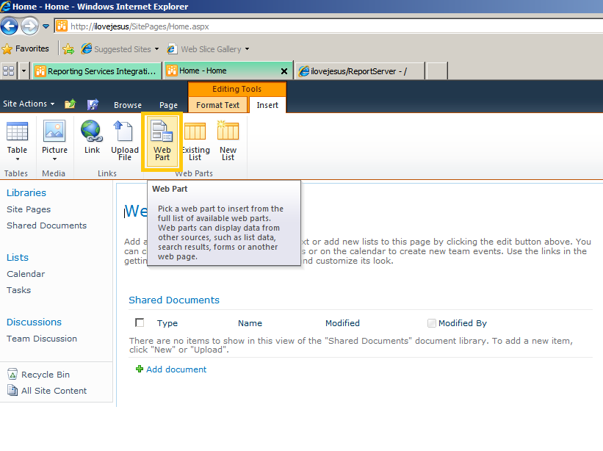Open the Quick Tabs grid icon
The height and width of the screenshot is (451, 603).
point(9,71)
